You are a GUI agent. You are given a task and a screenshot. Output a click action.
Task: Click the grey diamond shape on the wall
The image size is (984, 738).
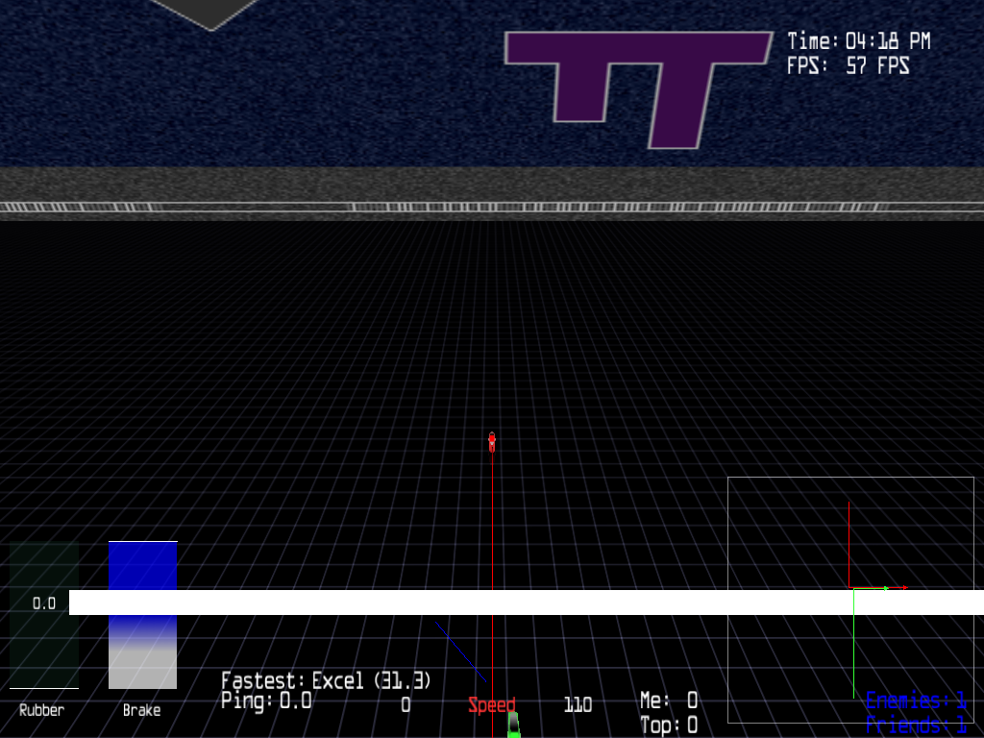tap(209, 12)
